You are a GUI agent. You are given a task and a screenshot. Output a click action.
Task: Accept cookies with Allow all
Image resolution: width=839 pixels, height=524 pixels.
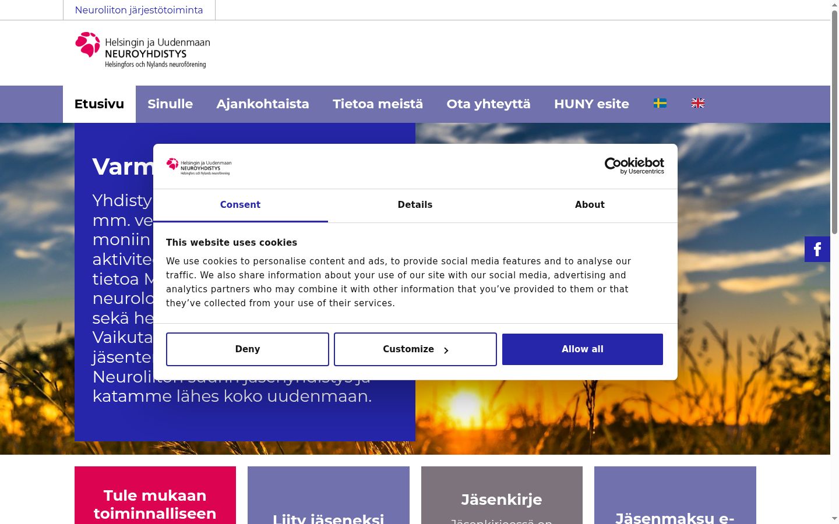point(583,349)
